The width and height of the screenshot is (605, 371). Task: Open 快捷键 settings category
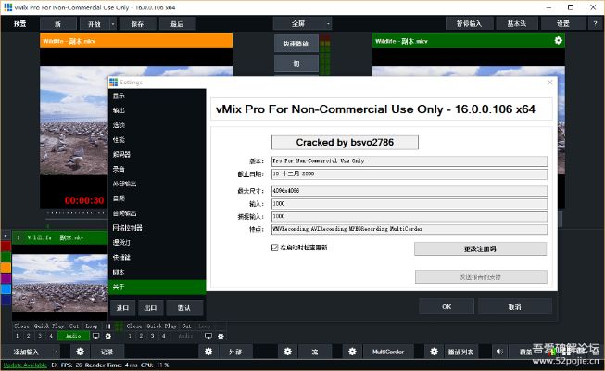(157, 258)
